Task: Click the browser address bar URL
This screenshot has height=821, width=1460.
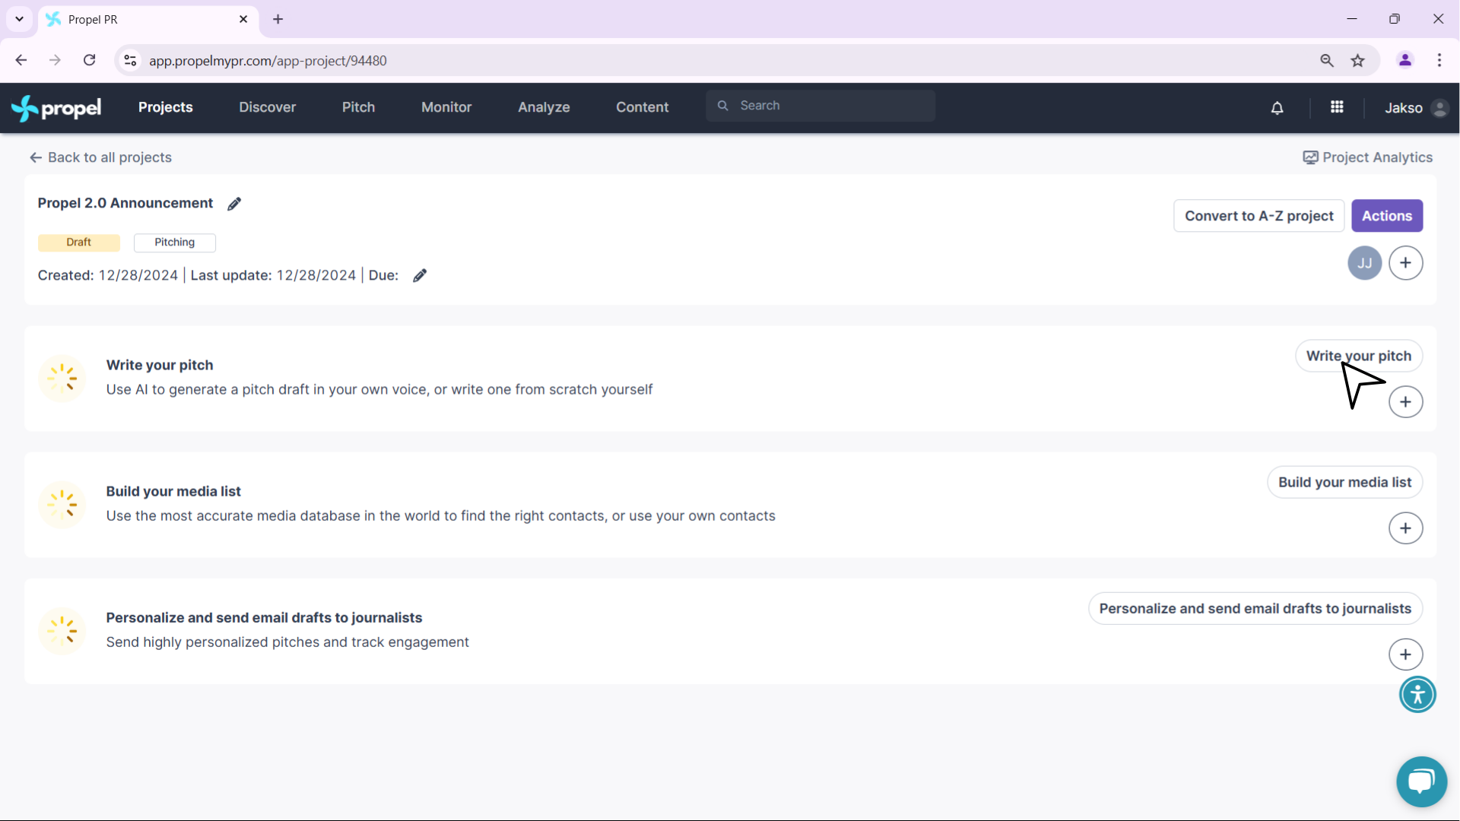Action: click(x=268, y=61)
